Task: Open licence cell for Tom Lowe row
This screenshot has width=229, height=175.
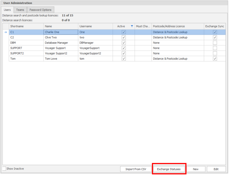Action: pos(177,59)
